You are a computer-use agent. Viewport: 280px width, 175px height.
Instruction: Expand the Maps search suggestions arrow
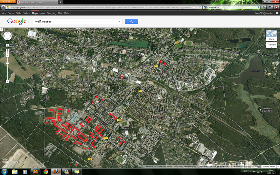click(x=120, y=21)
